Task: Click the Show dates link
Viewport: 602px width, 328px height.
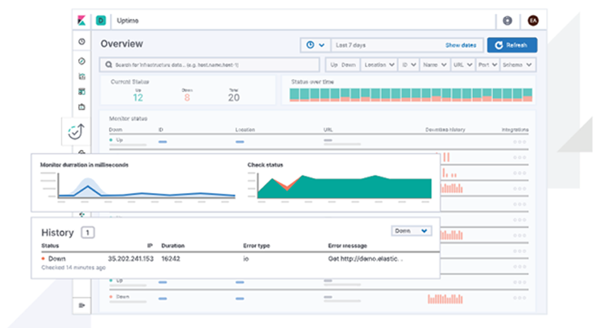Action: [x=461, y=45]
